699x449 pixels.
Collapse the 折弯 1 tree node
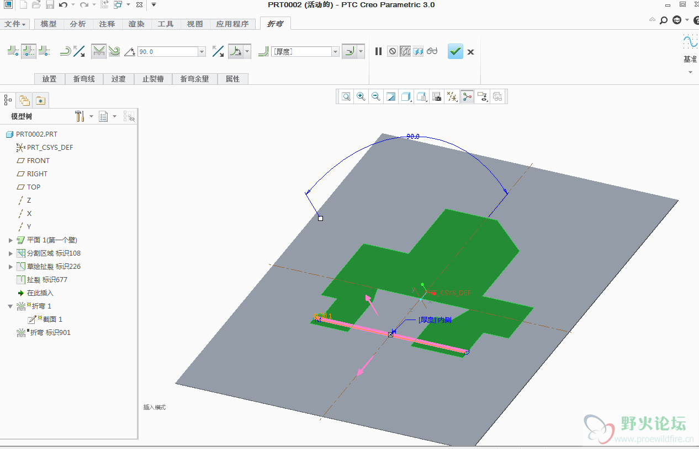pos(10,306)
